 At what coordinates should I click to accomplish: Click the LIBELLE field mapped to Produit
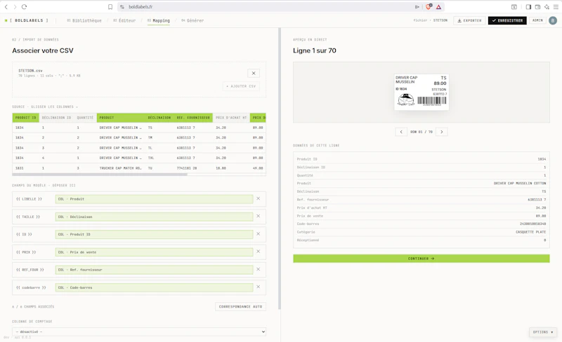(x=154, y=199)
